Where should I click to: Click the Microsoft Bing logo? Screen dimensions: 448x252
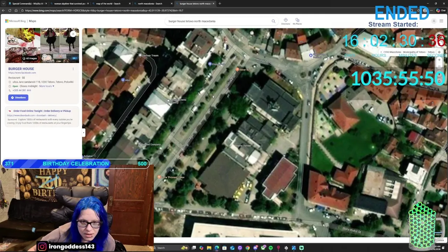15,21
